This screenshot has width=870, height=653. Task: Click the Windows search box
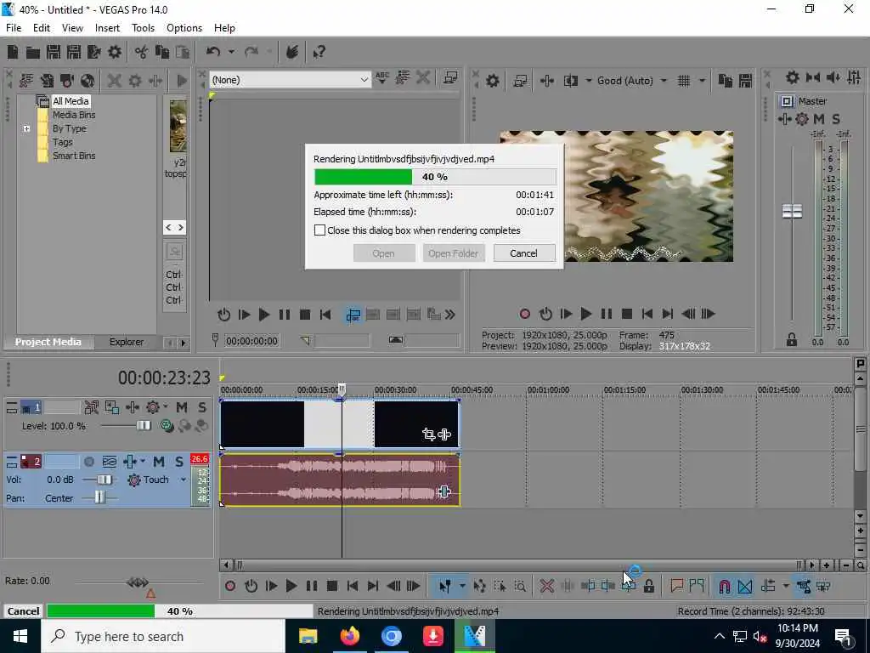(x=162, y=636)
